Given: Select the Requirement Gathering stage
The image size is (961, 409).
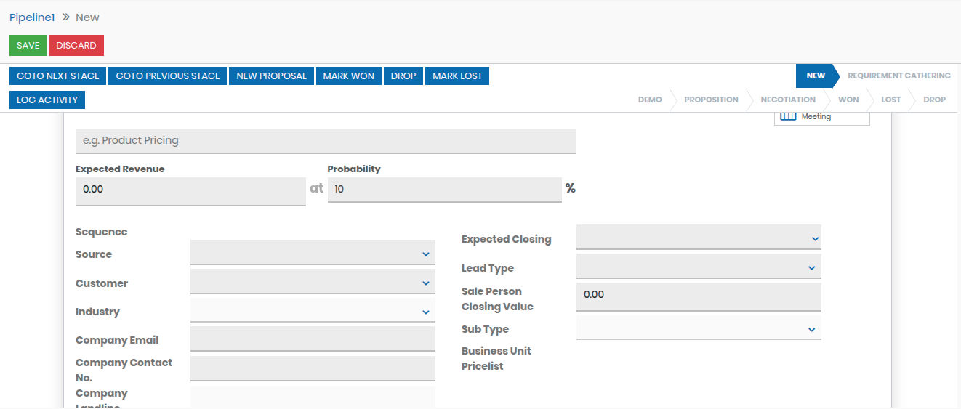Looking at the screenshot, I should tap(898, 76).
